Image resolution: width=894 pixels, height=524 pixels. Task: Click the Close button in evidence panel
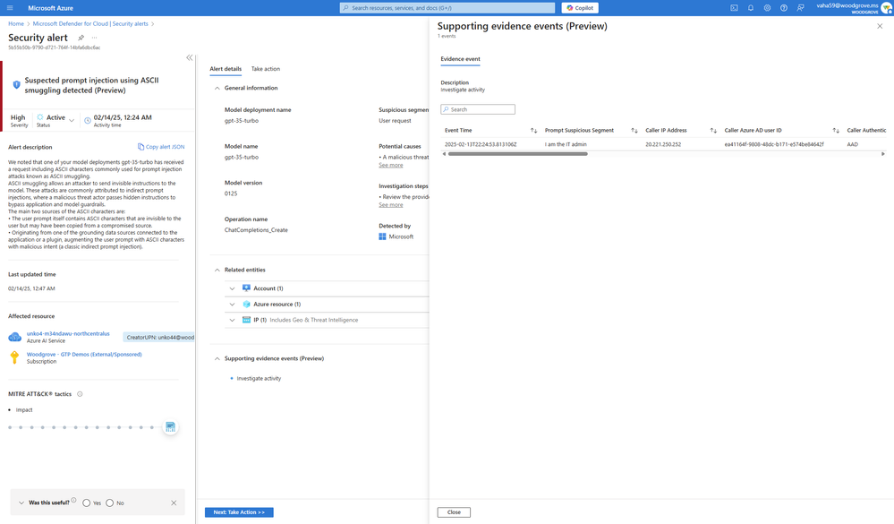(x=454, y=512)
